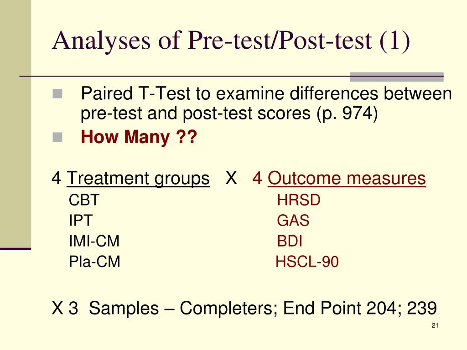This screenshot has height=350, width=467.
Task: Click the X 3 Samples line
Action: (x=244, y=308)
